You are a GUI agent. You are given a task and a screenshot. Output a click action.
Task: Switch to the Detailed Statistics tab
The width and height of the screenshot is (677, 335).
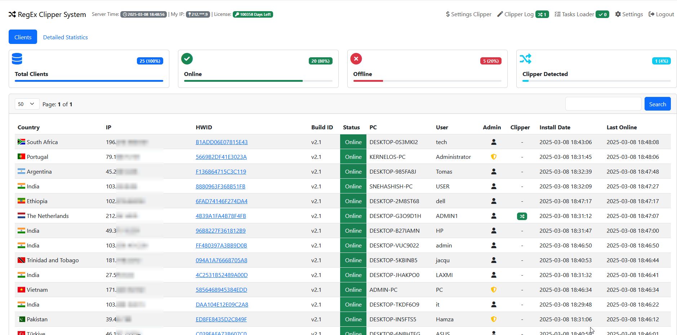point(65,37)
